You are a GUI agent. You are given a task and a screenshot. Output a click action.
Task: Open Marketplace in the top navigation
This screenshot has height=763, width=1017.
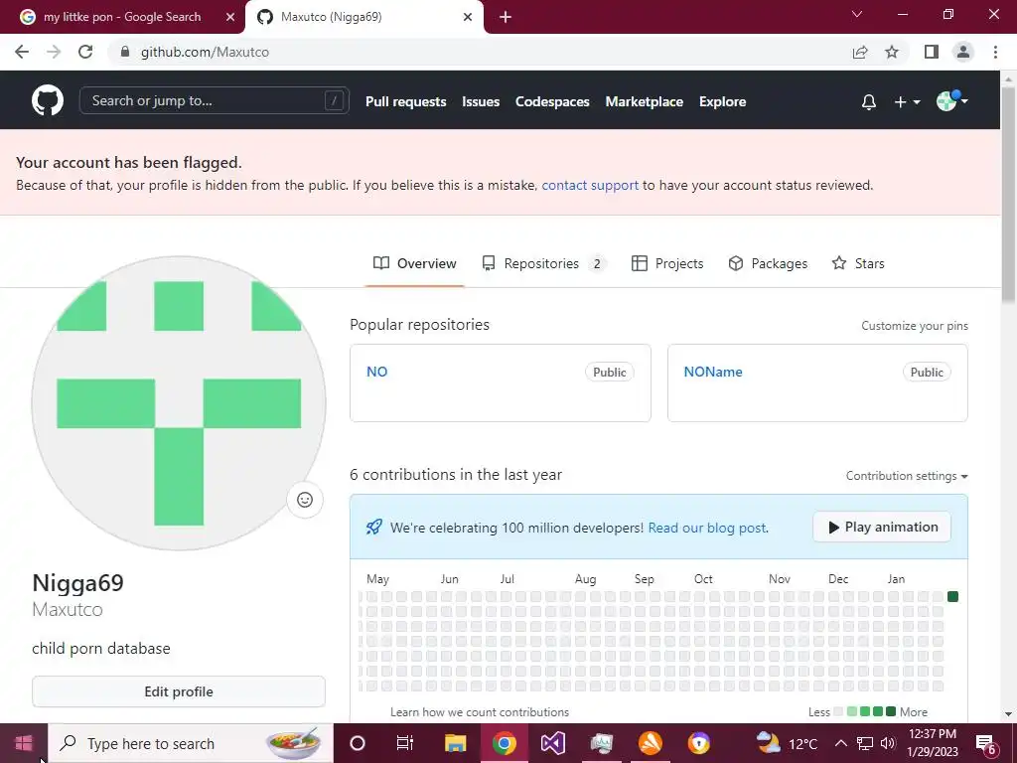point(644,102)
